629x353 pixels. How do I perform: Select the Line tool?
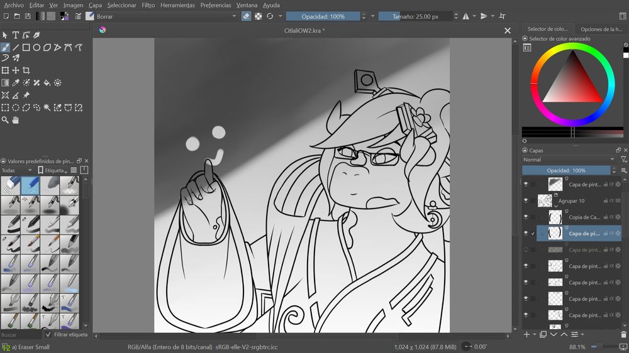[16, 48]
